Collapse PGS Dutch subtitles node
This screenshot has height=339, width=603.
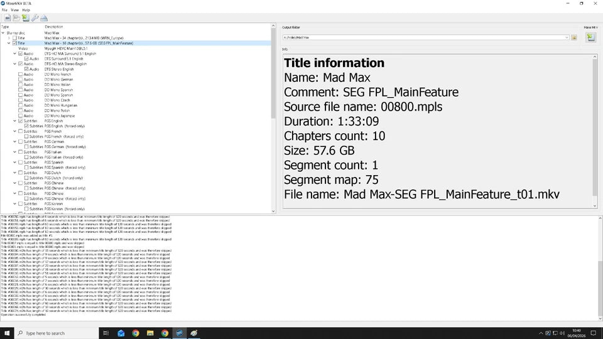pyautogui.click(x=14, y=173)
